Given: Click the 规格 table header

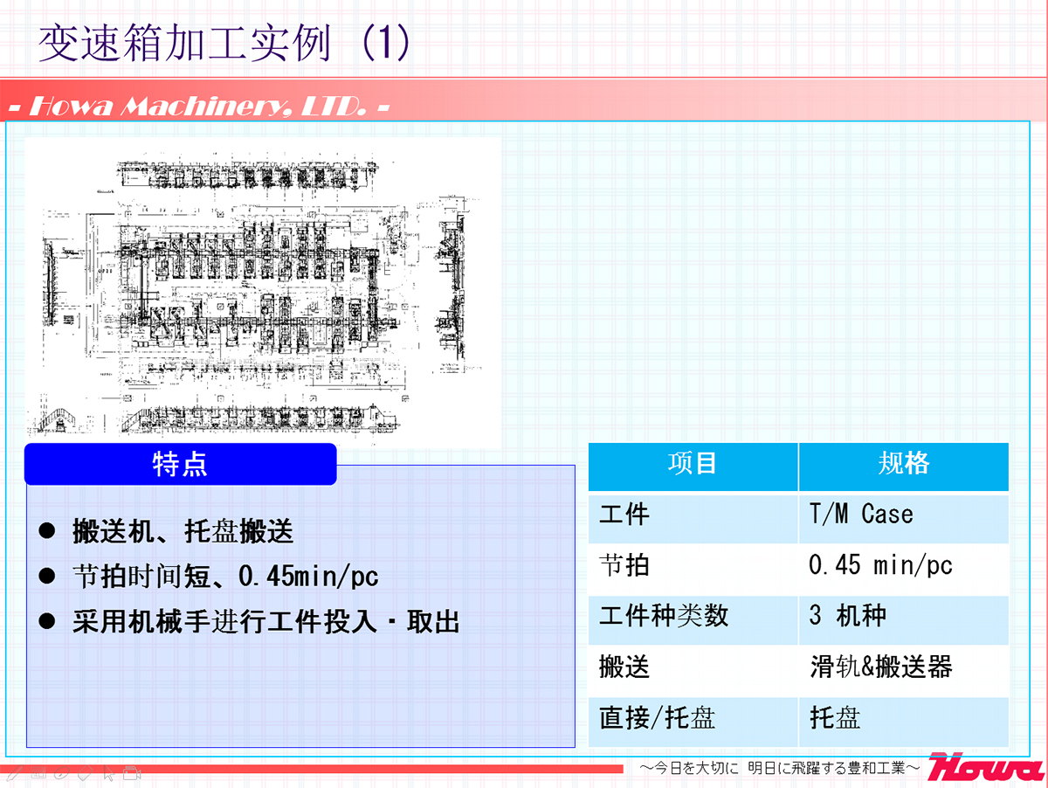Looking at the screenshot, I should (x=903, y=464).
